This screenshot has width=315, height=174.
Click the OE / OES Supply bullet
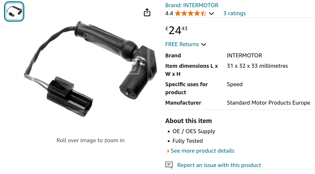(x=194, y=131)
